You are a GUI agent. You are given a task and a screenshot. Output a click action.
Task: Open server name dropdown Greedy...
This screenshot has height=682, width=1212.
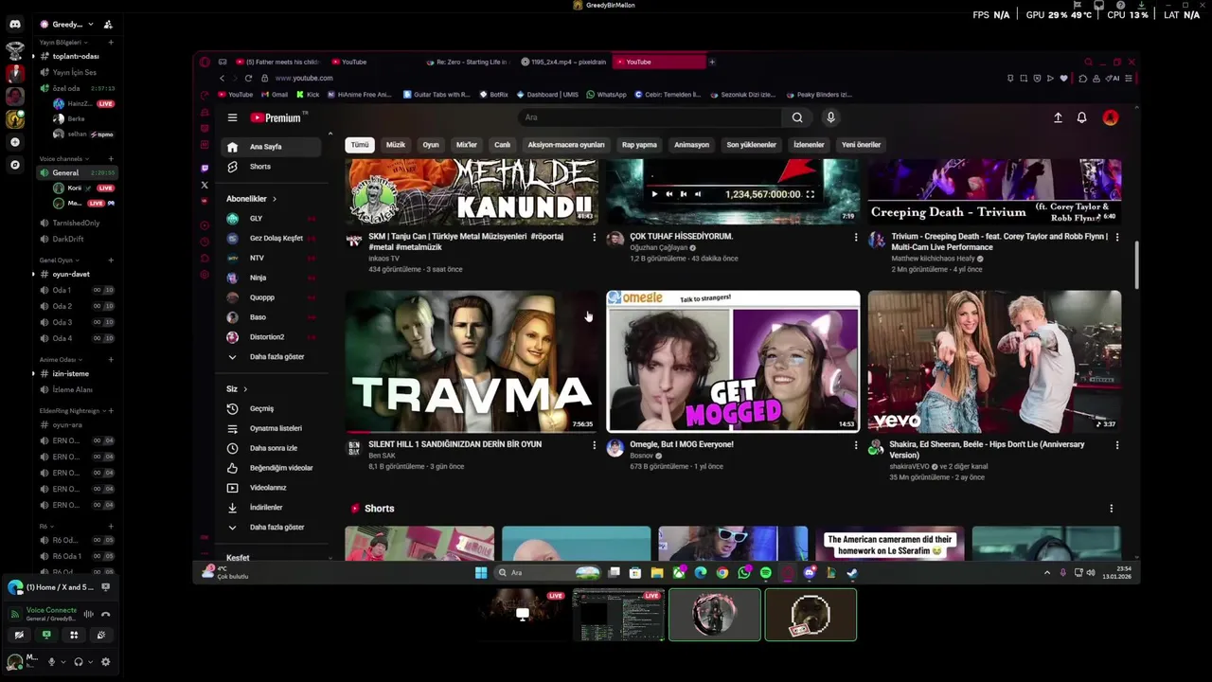click(x=71, y=24)
